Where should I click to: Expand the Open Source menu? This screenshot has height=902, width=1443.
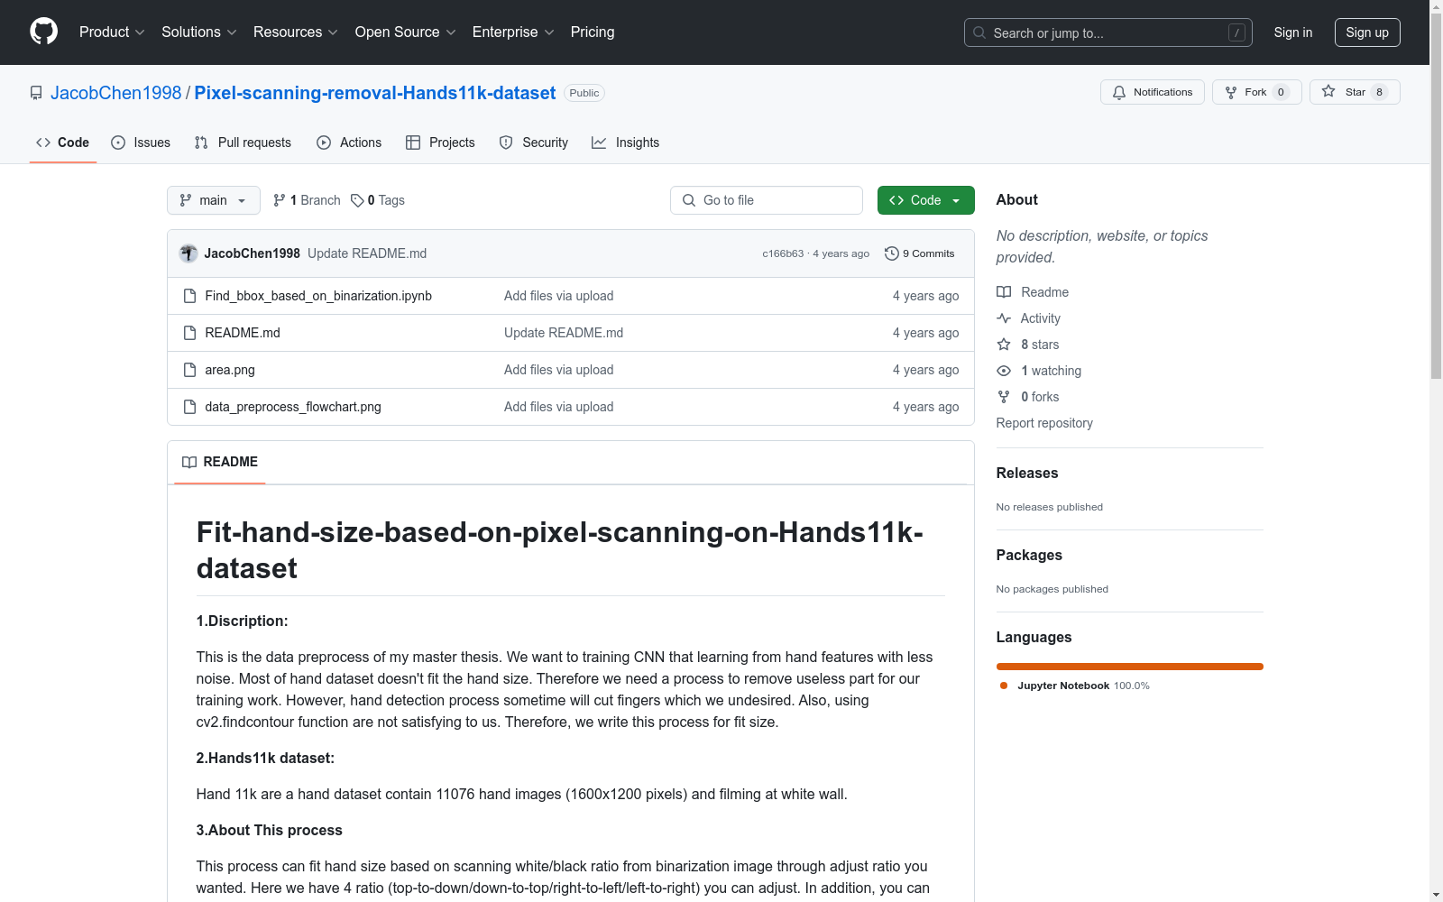[406, 32]
